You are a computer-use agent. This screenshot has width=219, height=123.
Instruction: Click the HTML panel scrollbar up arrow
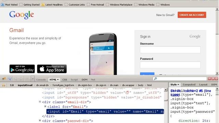pos(166,90)
